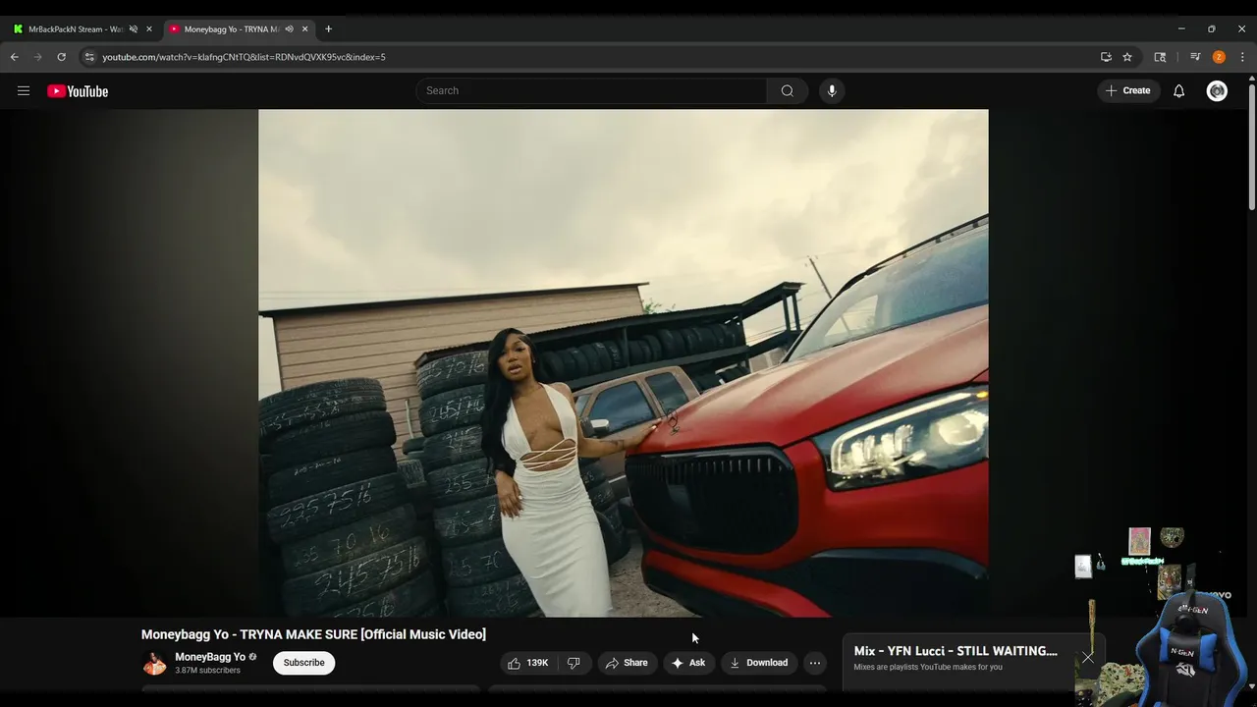Click the Create button
Viewport: 1257px width, 707px height.
1128,91
